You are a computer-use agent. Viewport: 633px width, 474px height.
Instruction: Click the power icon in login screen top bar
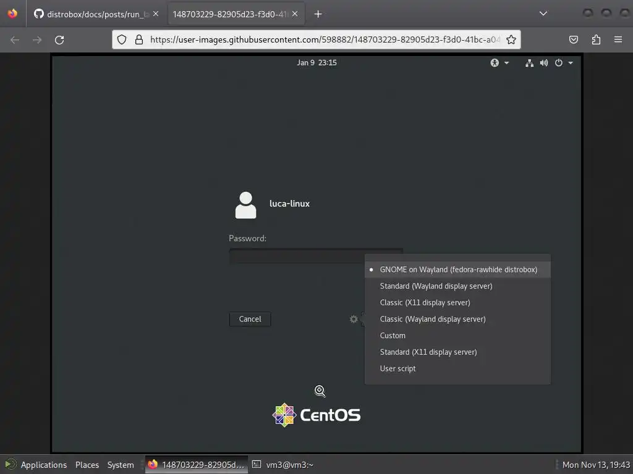pos(559,63)
